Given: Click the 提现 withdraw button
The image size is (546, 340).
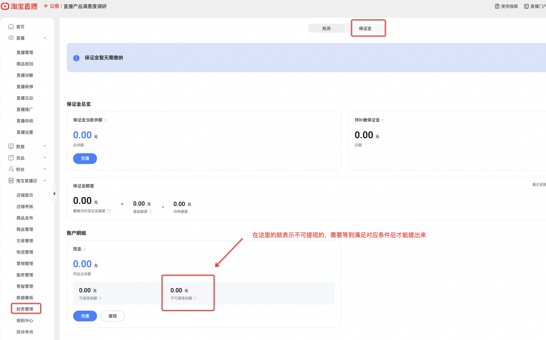Looking at the screenshot, I should 113,316.
